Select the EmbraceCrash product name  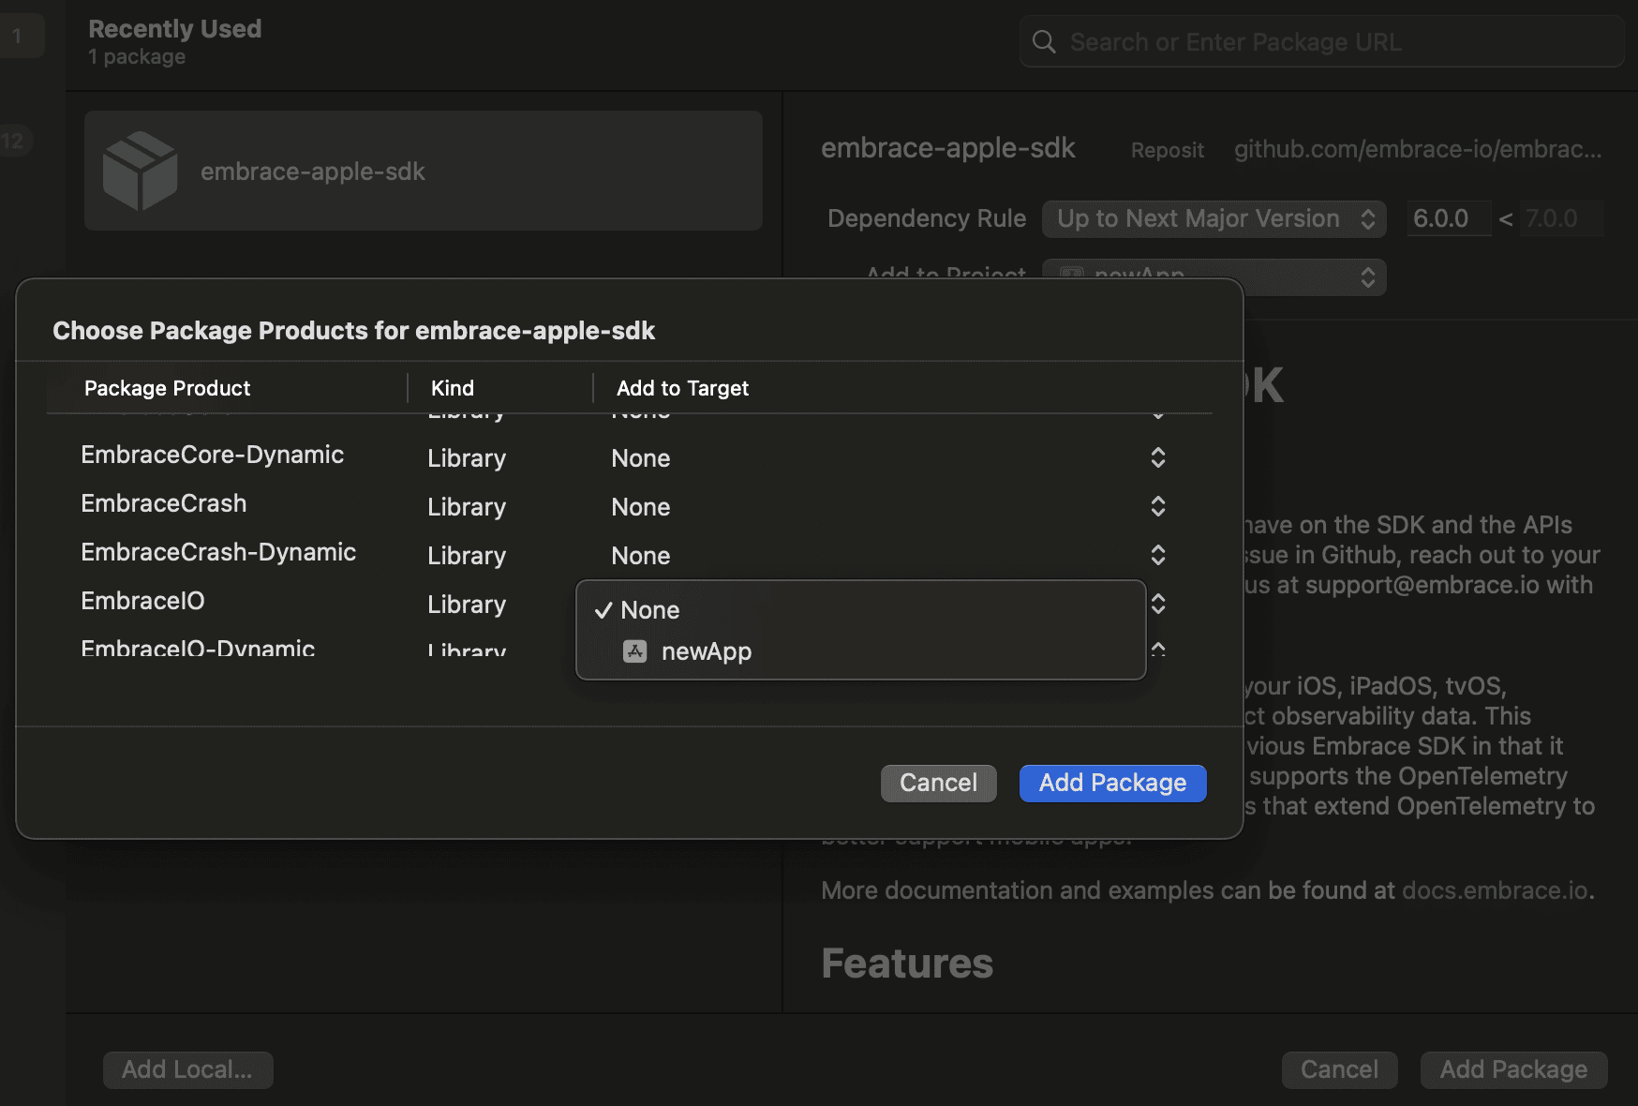coord(164,503)
